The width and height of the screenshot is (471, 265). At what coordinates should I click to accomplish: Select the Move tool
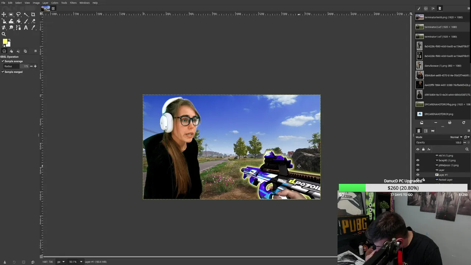click(x=4, y=14)
